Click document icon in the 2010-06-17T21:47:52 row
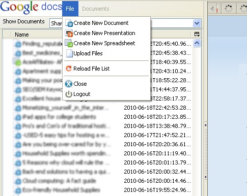 [18, 135]
